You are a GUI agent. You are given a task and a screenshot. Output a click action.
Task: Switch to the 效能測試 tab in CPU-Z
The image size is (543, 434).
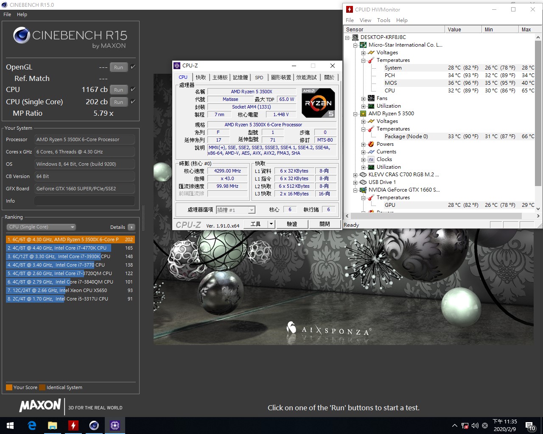[307, 78]
